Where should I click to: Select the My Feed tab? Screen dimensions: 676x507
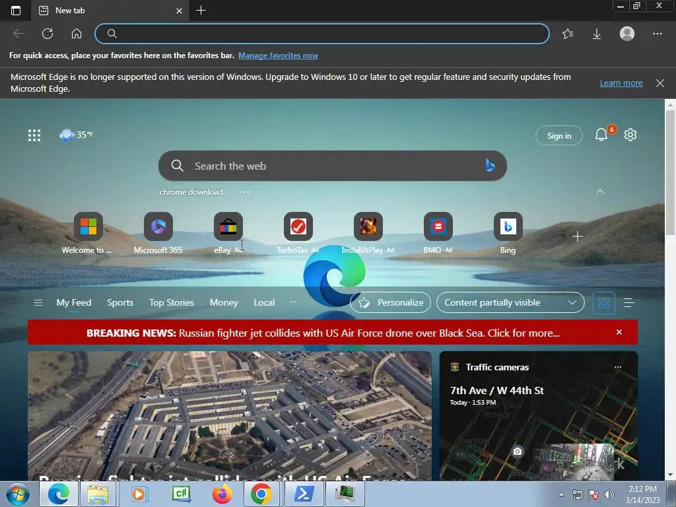point(74,302)
